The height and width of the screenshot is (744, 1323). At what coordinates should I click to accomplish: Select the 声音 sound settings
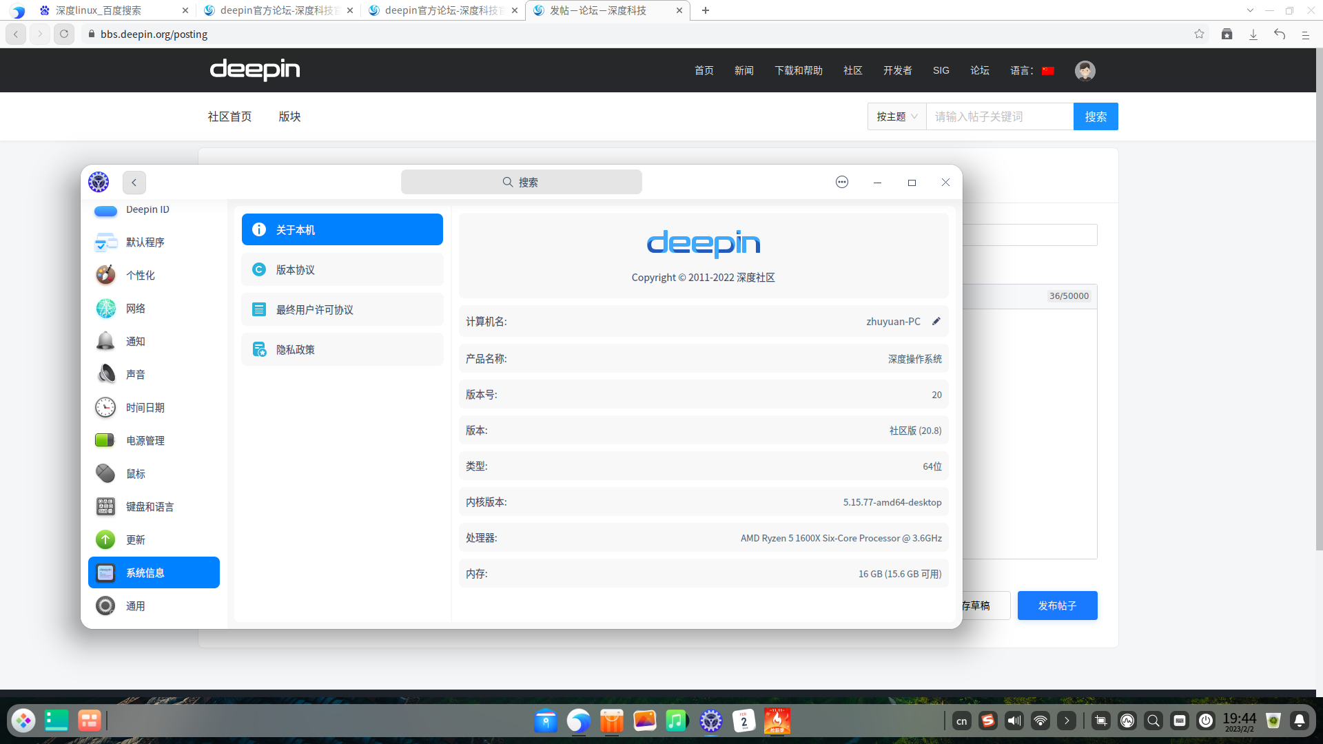[x=136, y=374]
